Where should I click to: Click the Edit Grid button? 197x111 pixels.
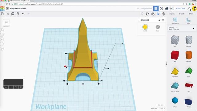(x=161, y=105)
